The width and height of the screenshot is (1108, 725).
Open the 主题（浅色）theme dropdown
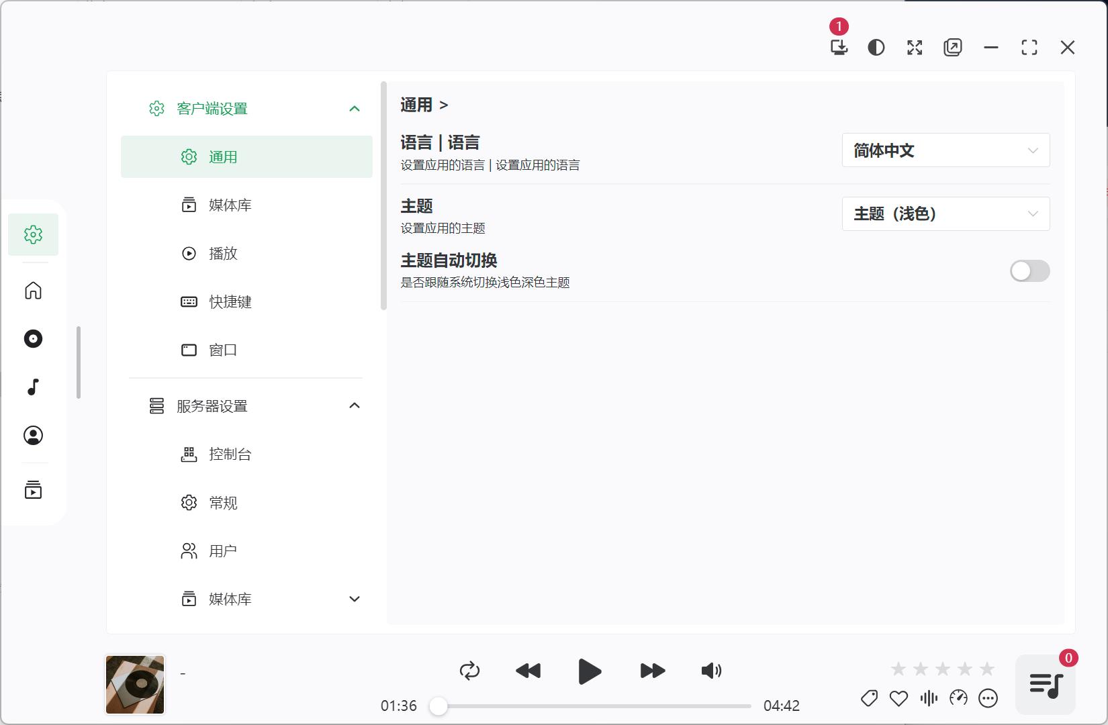(945, 213)
